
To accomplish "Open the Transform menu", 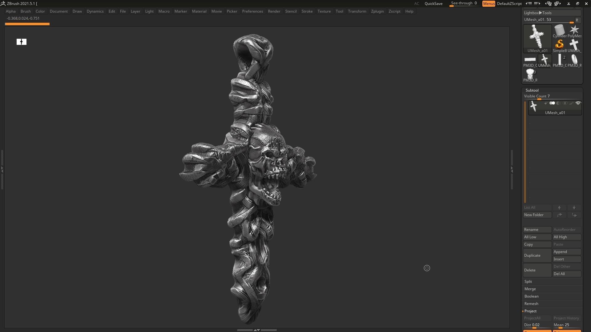I will 357,11.
